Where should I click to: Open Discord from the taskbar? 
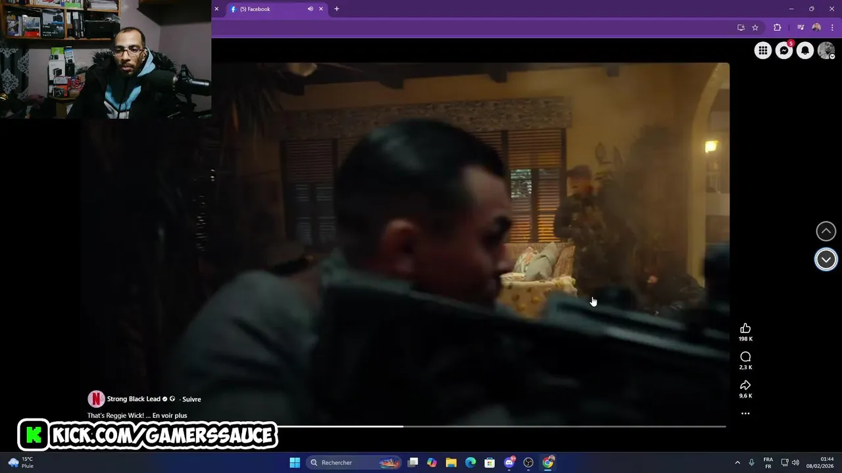(x=509, y=462)
